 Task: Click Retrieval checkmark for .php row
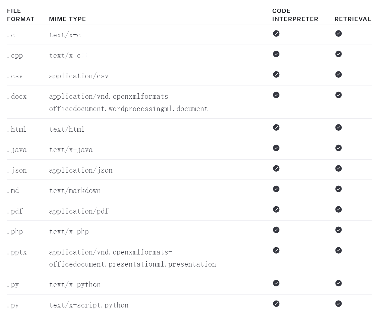pos(339,230)
